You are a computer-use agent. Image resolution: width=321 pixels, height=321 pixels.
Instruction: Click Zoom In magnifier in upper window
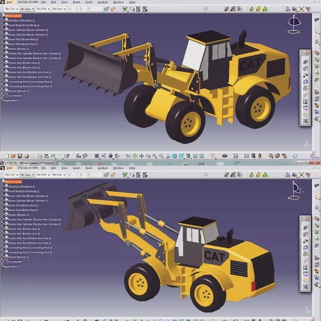point(155,156)
